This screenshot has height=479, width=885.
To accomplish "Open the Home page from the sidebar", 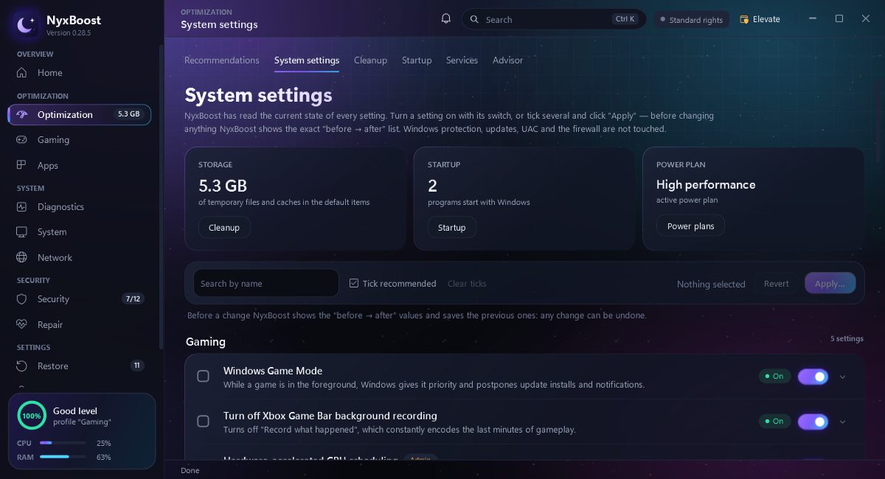I will click(80, 73).
